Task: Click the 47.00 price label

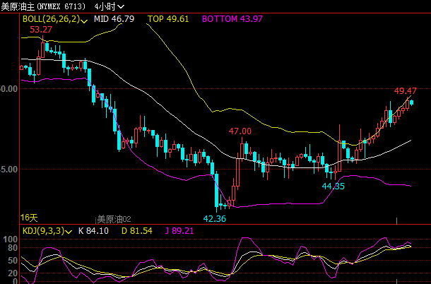Action: coord(240,131)
